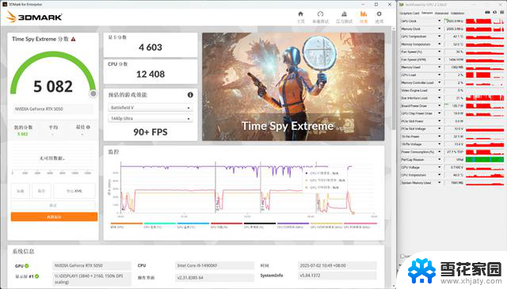The width and height of the screenshot is (507, 289).
Task: Click the GPU-Z refresh icon
Action: click(x=494, y=13)
